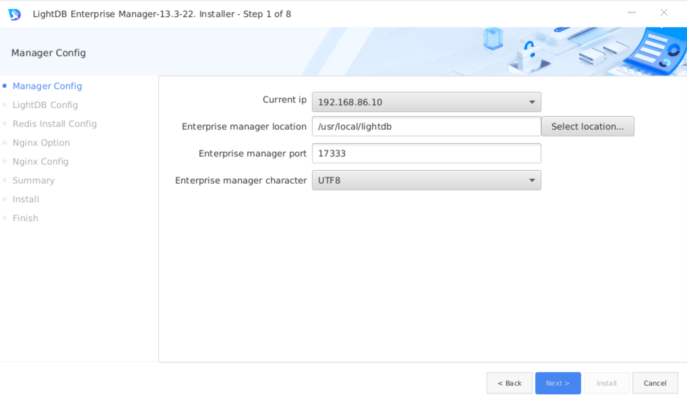Click the Select location... button
The width and height of the screenshot is (687, 402).
pos(588,126)
